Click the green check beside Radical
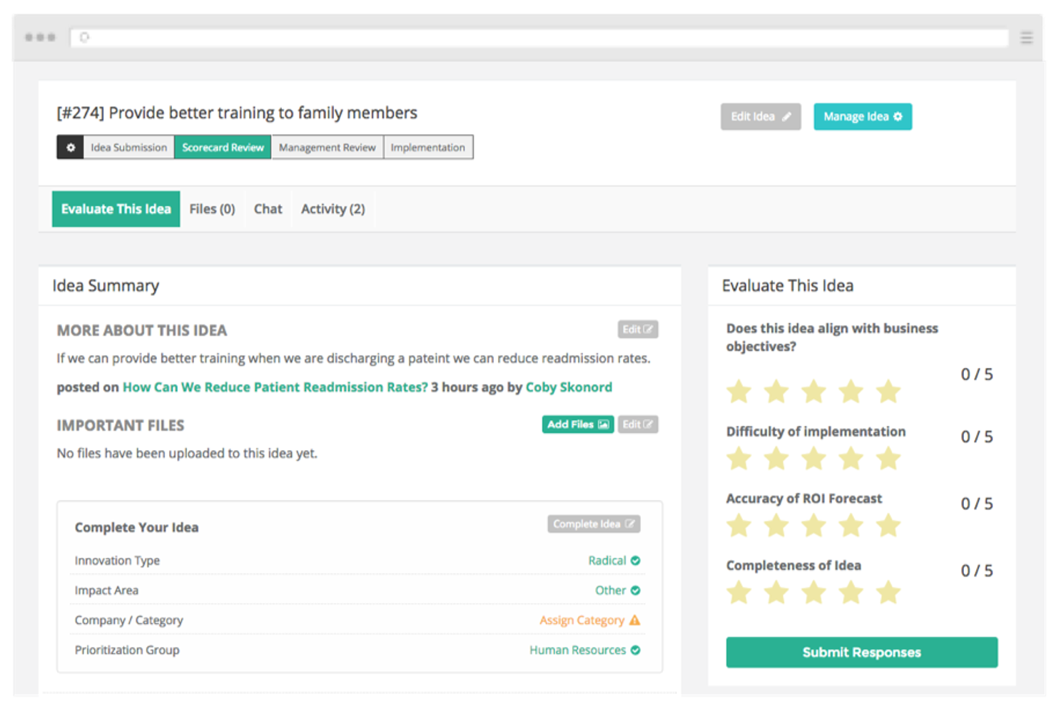Viewport: 1056px width, 704px height. pyautogui.click(x=635, y=561)
